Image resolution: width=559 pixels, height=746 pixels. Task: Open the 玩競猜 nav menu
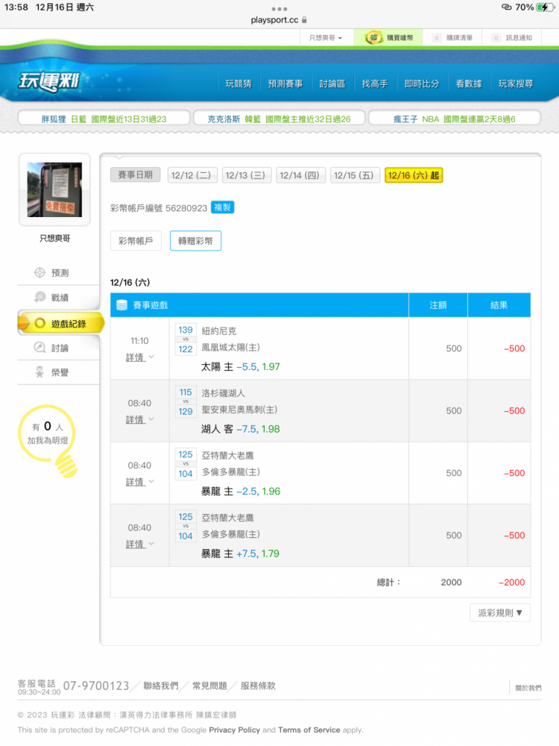pos(239,84)
